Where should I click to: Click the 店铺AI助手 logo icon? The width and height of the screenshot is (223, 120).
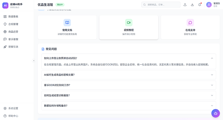(x=5, y=5)
